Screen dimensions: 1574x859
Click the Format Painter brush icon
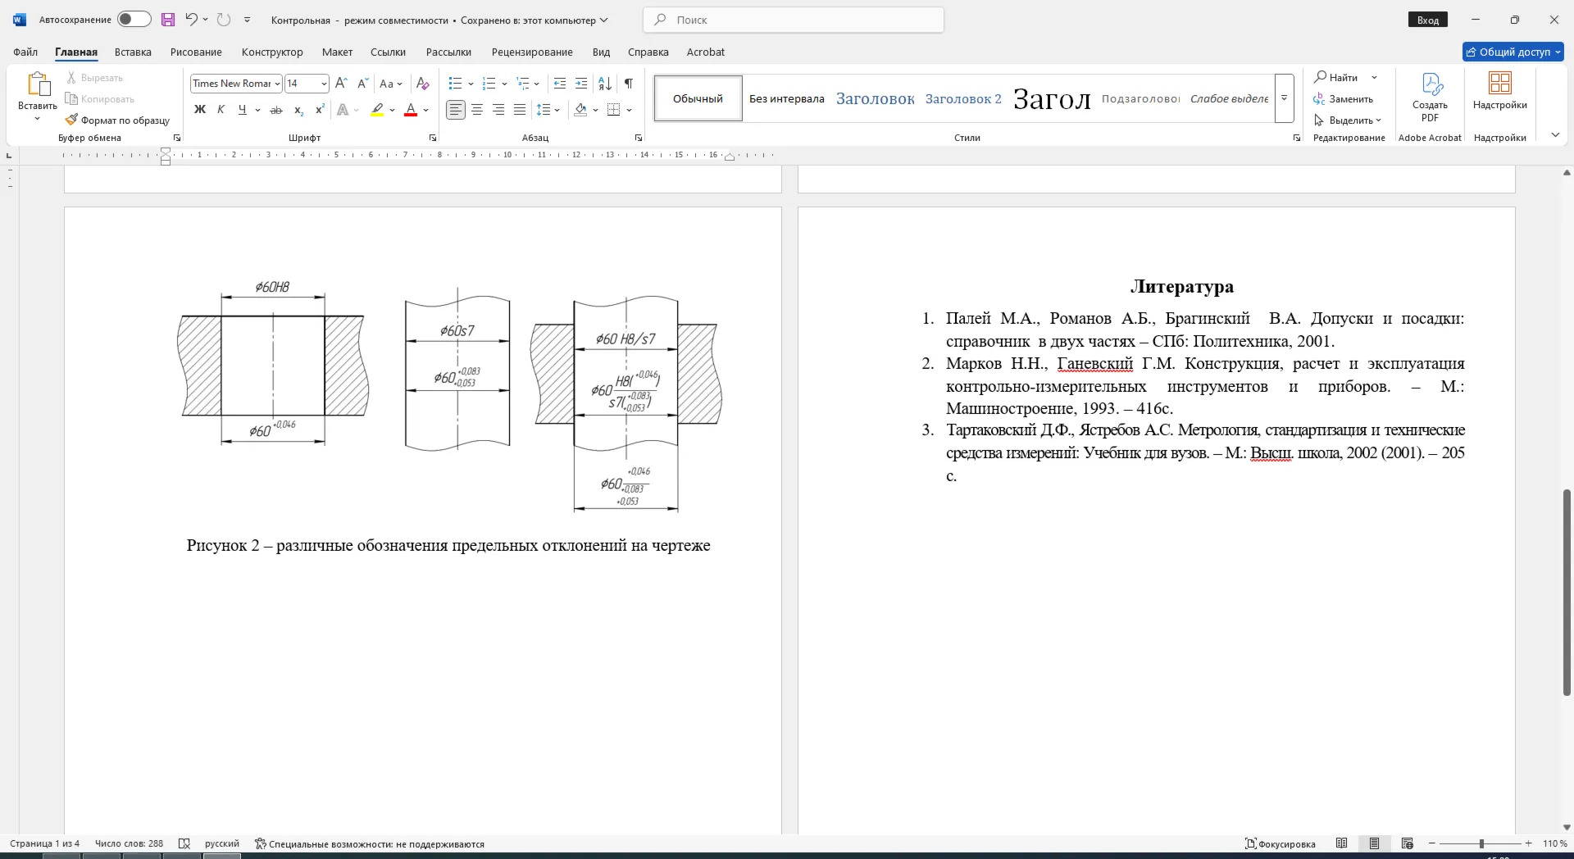[x=72, y=120]
